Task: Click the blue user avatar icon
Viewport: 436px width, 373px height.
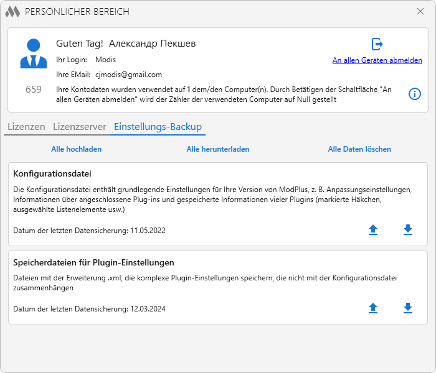Action: (x=34, y=53)
